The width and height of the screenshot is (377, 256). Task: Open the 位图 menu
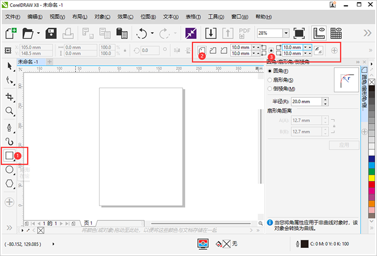tap(149, 17)
